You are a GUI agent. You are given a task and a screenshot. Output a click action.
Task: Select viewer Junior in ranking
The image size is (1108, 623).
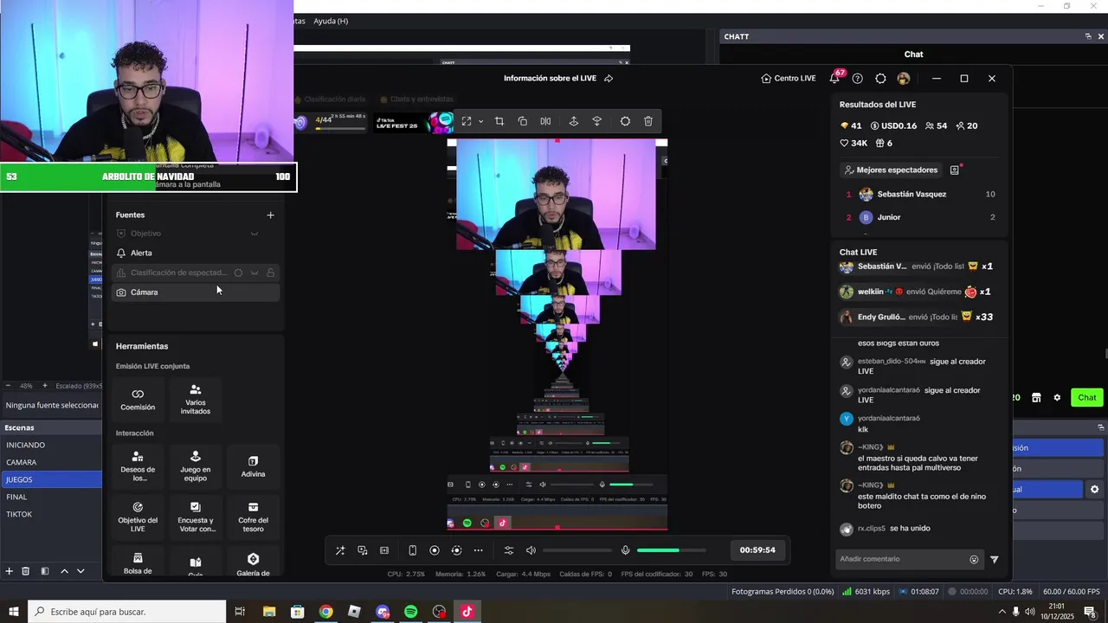pyautogui.click(x=921, y=217)
